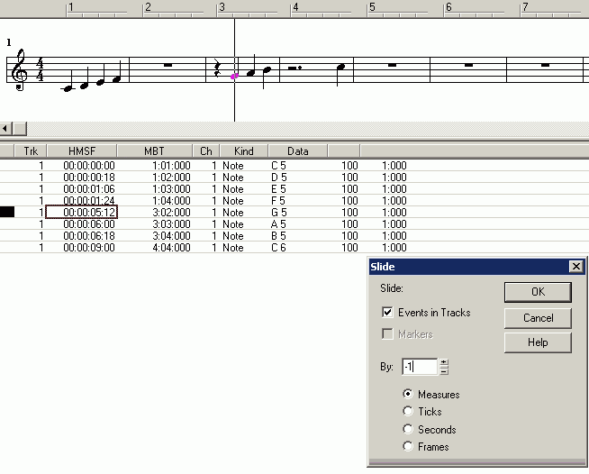589x474 pixels.
Task: Select the Measures radio option
Action: [408, 394]
